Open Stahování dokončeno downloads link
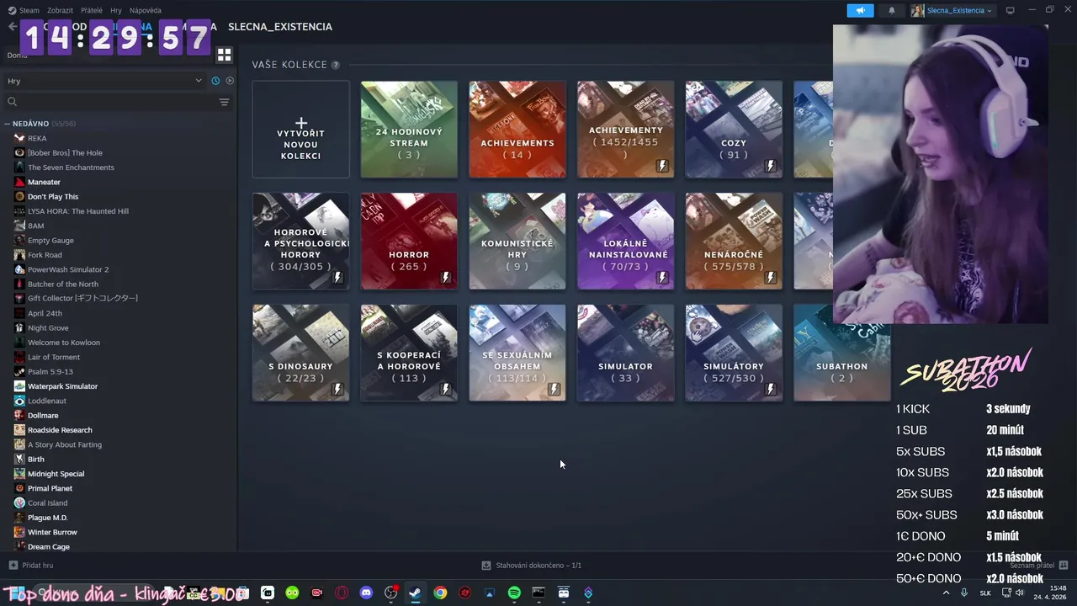Viewport: 1077px width, 606px height. (538, 566)
